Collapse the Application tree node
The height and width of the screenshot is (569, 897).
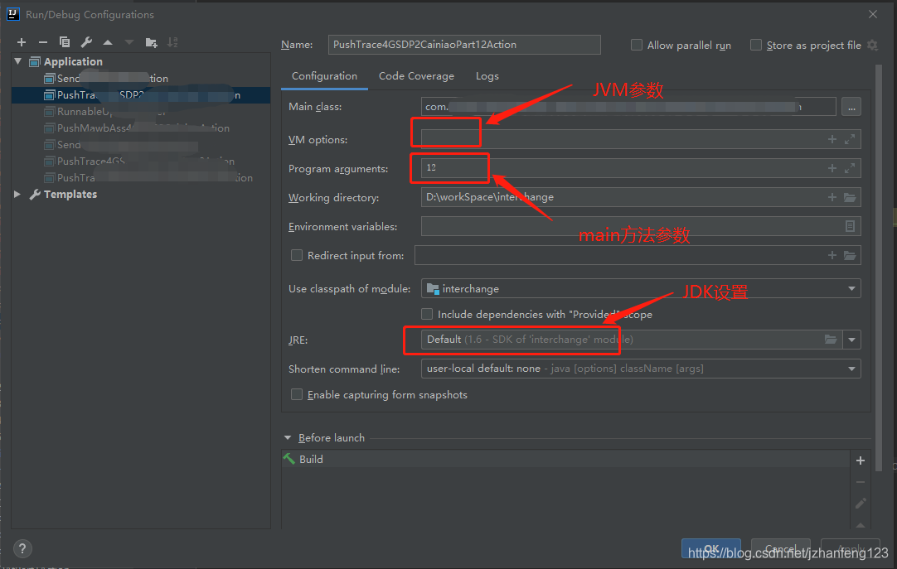(x=17, y=61)
